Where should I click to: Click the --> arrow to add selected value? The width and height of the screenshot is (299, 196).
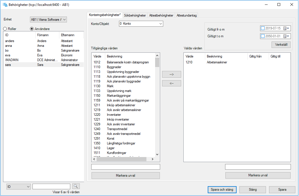click(x=171, y=74)
